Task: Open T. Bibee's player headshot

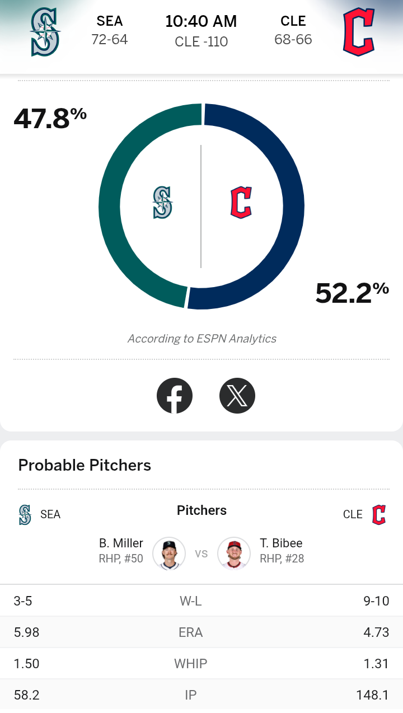Action: pyautogui.click(x=234, y=553)
